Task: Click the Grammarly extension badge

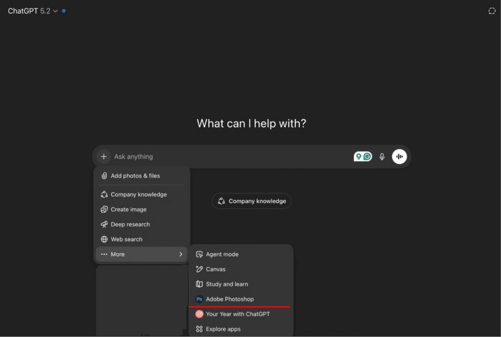Action: [363, 157]
